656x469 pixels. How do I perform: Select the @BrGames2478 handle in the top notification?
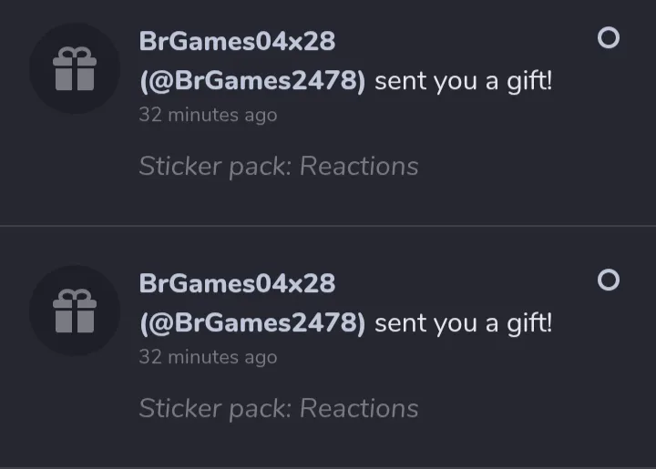pyautogui.click(x=252, y=81)
